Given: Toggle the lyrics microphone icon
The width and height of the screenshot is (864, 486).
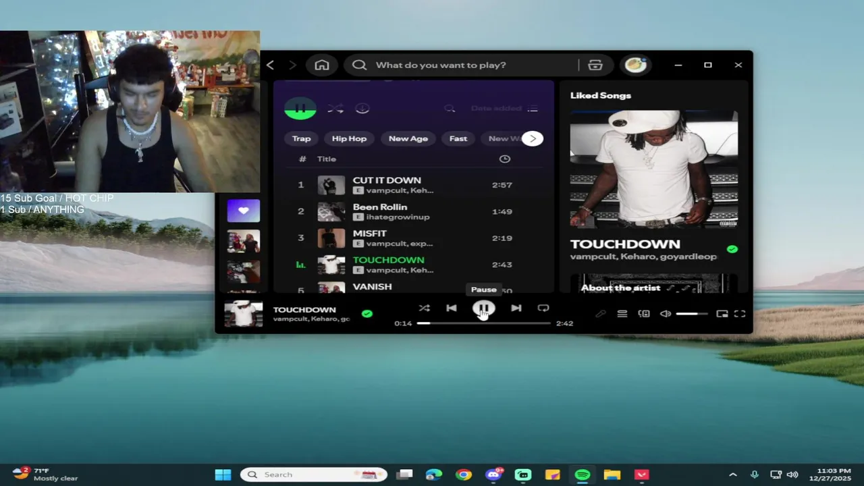Looking at the screenshot, I should [x=600, y=314].
